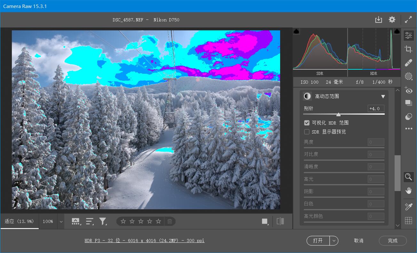Select the Healing tool
The image size is (417, 253).
point(408,63)
